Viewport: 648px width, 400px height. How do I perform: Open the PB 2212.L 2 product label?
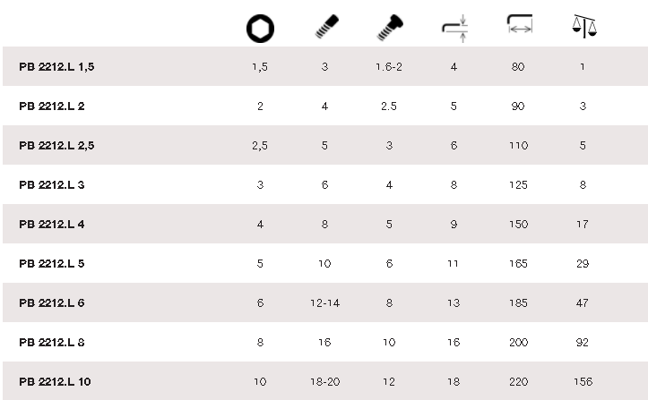51,106
